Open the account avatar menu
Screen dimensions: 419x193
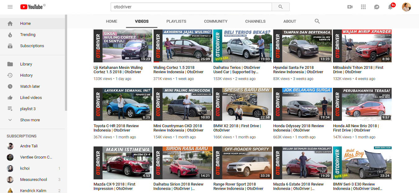pos(406,7)
